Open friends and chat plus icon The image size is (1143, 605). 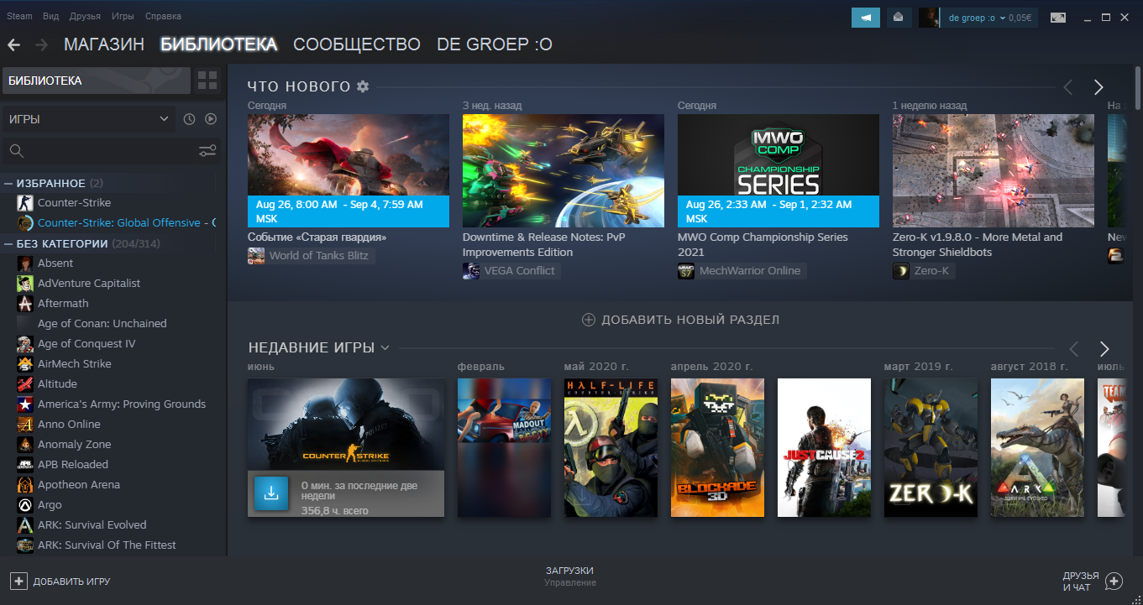click(x=1114, y=581)
